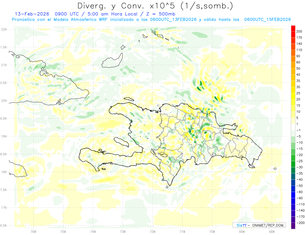The height and width of the screenshot is (235, 305).
Task: Click the '0.5N' latitude tick label
Action: [x=4, y=83]
